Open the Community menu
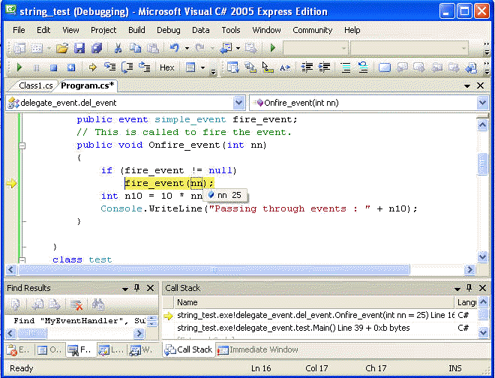 312,30
